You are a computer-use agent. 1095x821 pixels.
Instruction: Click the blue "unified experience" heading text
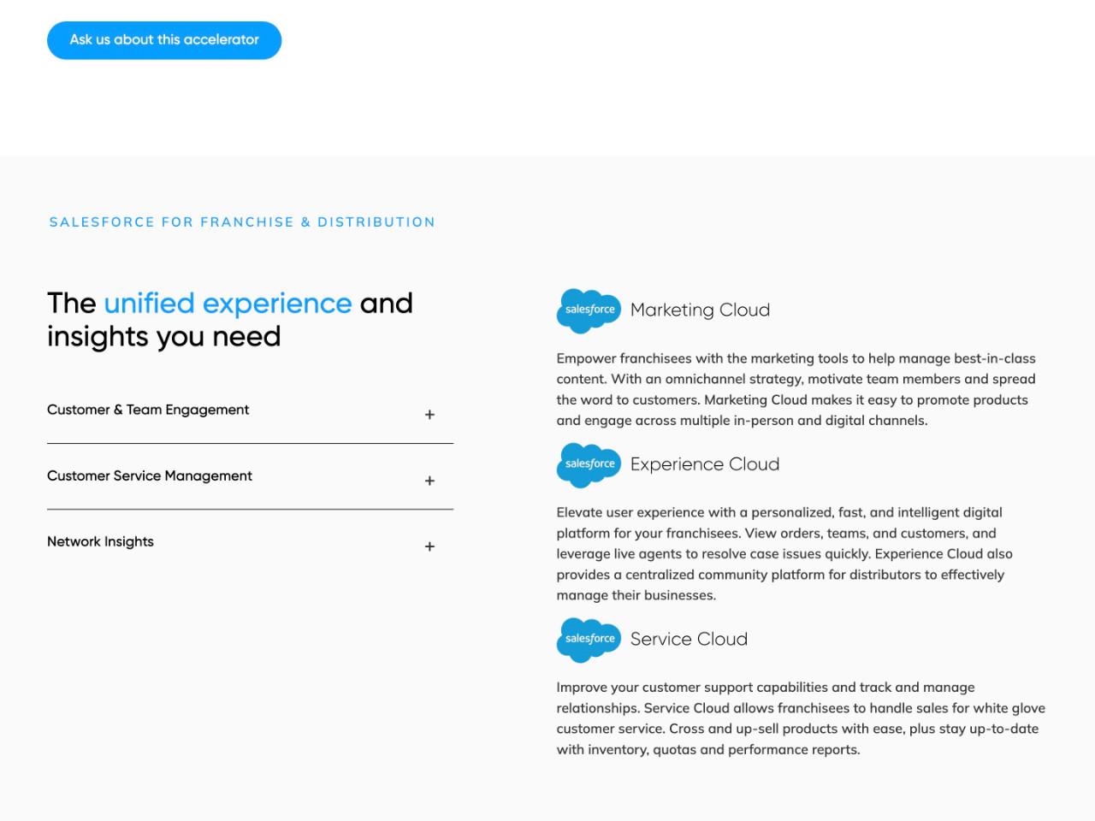click(228, 304)
